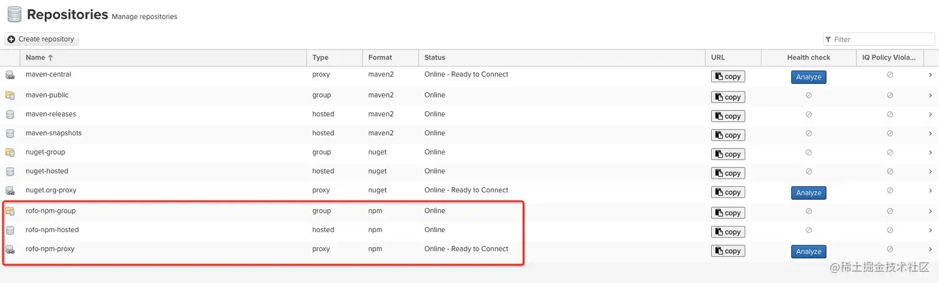This screenshot has width=939, height=283.
Task: Copy URL of rofo-npm-hosted repository
Action: coord(728,232)
